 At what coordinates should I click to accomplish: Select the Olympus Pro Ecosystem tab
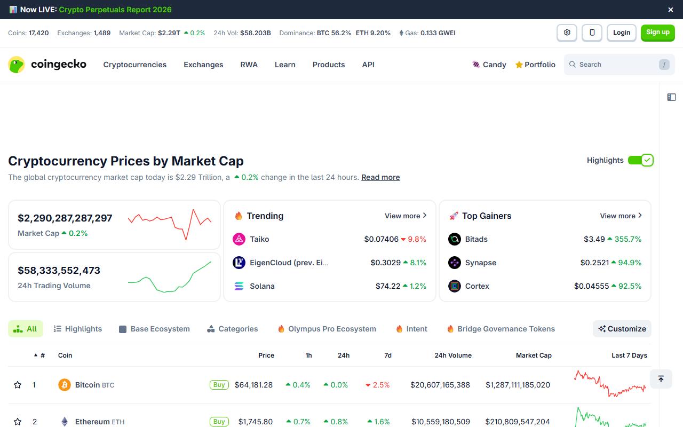[327, 329]
